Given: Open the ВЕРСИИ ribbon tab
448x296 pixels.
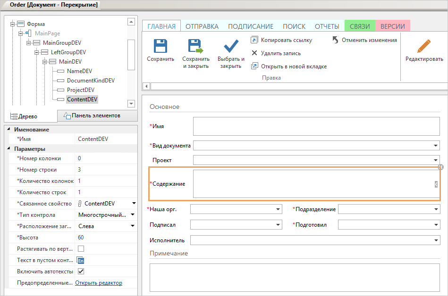Looking at the screenshot, I should coord(392,26).
